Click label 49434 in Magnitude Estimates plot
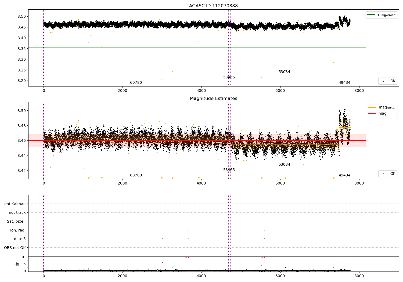The image size is (403, 282). coord(344,175)
